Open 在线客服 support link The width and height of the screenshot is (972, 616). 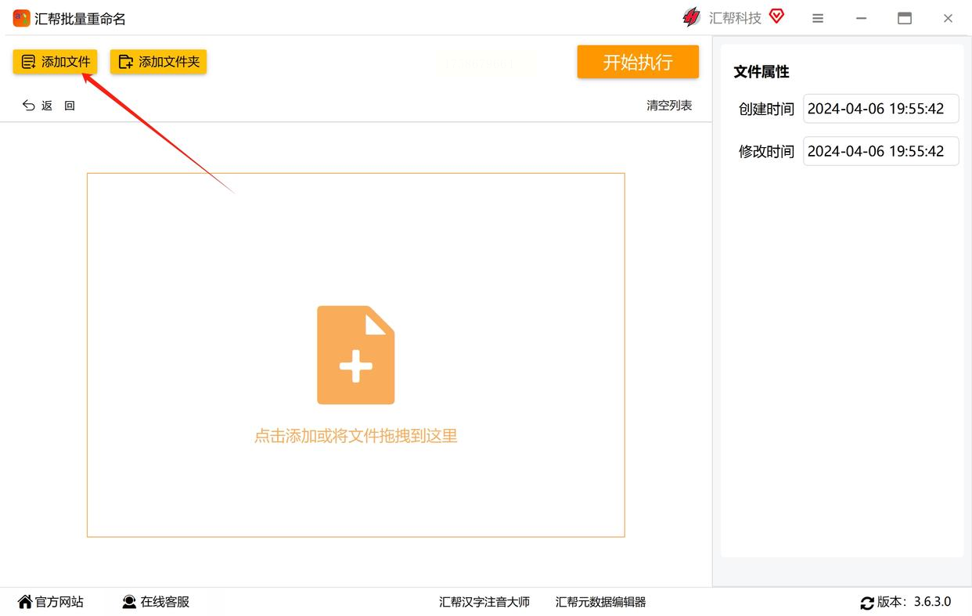(x=156, y=602)
